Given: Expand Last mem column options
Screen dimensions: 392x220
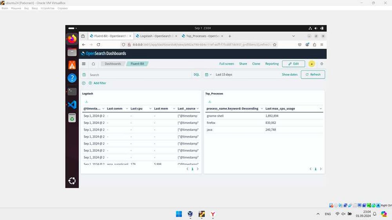Looking at the screenshot, I should coord(174,109).
